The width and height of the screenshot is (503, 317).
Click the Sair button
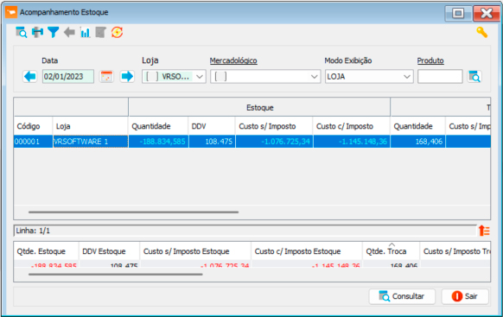pyautogui.click(x=465, y=296)
